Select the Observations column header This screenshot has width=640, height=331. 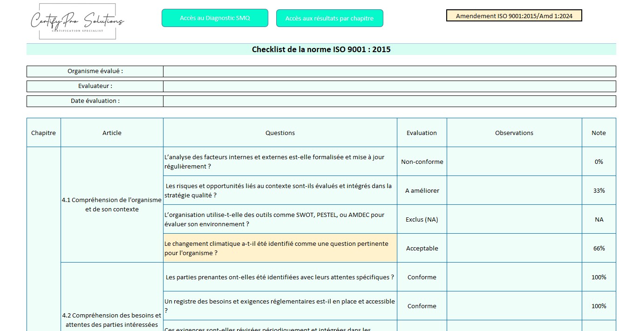514,133
